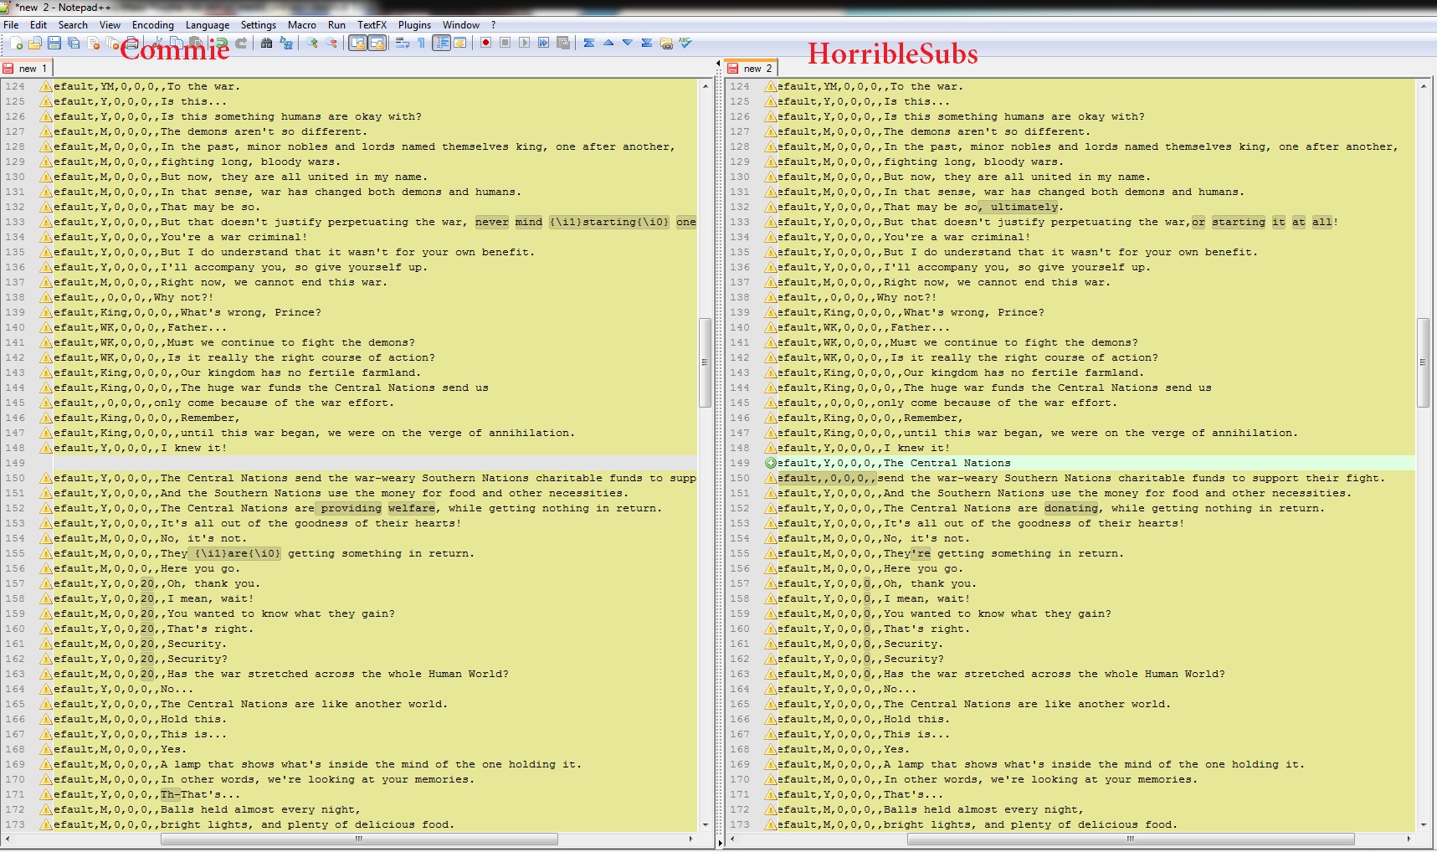Click the Stop Recording macro icon
The height and width of the screenshot is (852, 1437).
(505, 43)
